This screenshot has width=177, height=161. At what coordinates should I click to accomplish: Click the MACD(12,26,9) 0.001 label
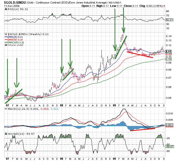(23, 109)
